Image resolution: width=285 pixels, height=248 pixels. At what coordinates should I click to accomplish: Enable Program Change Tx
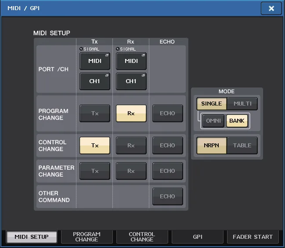click(x=95, y=113)
